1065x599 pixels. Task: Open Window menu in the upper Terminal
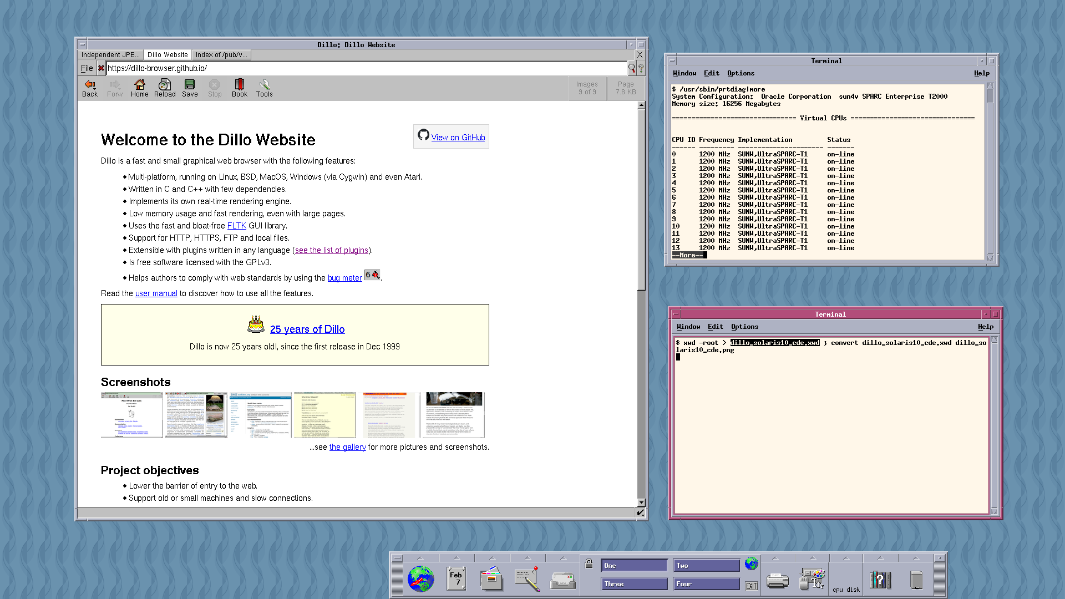684,73
